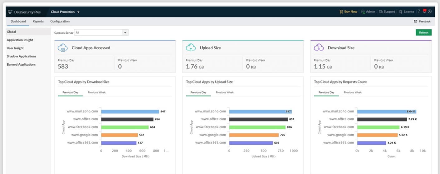Open notifications with the red badge bell
This screenshot has height=174, width=440.
click(425, 11)
